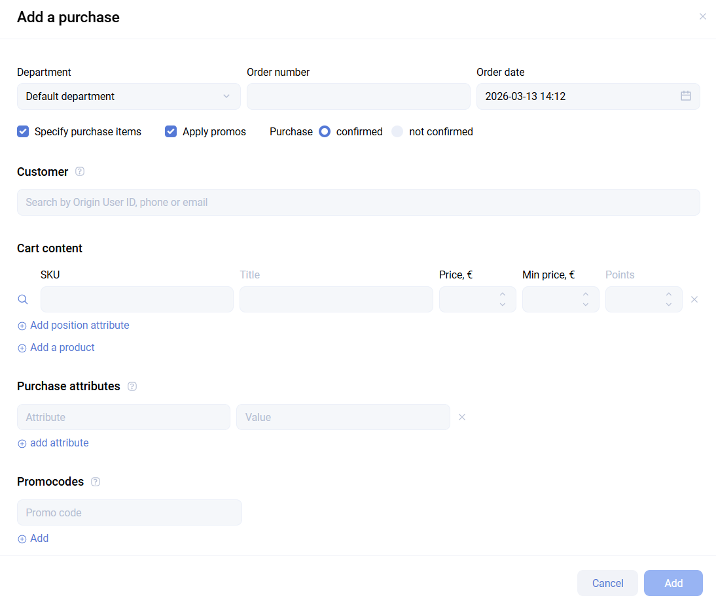Viewport: 716px width, 602px height.
Task: Click the Customer help question icon
Action: 80,172
